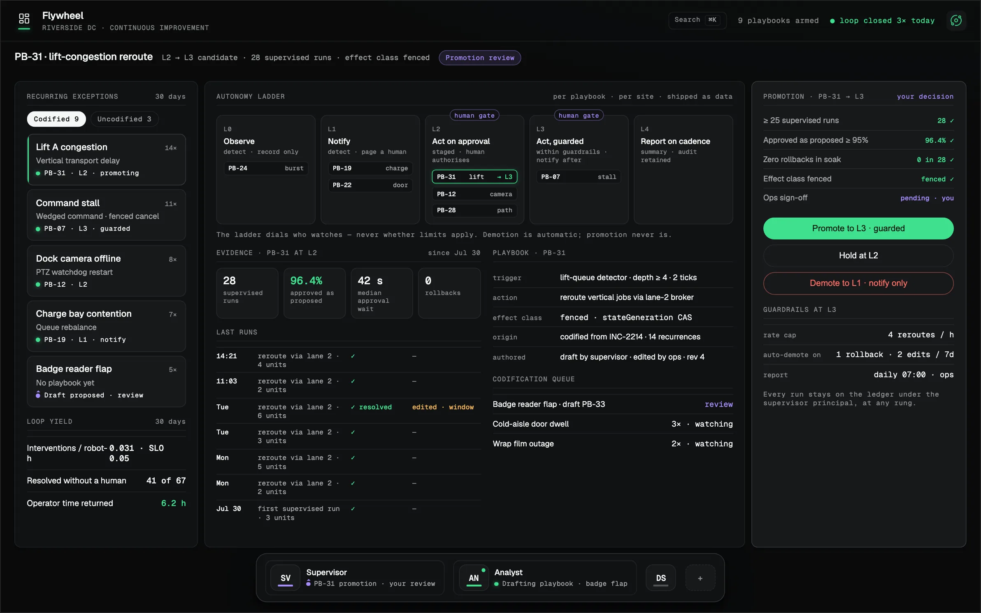Open Supervisor PB-31 promotion · your review

click(x=355, y=578)
